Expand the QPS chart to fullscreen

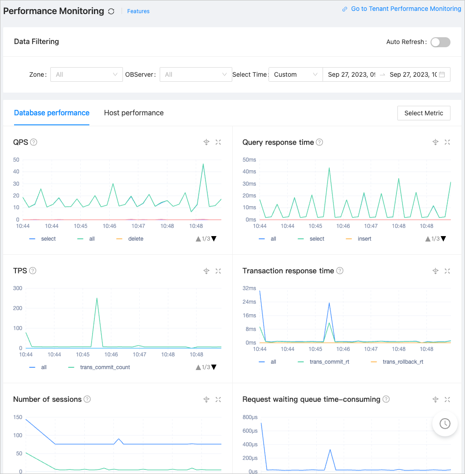pos(218,142)
